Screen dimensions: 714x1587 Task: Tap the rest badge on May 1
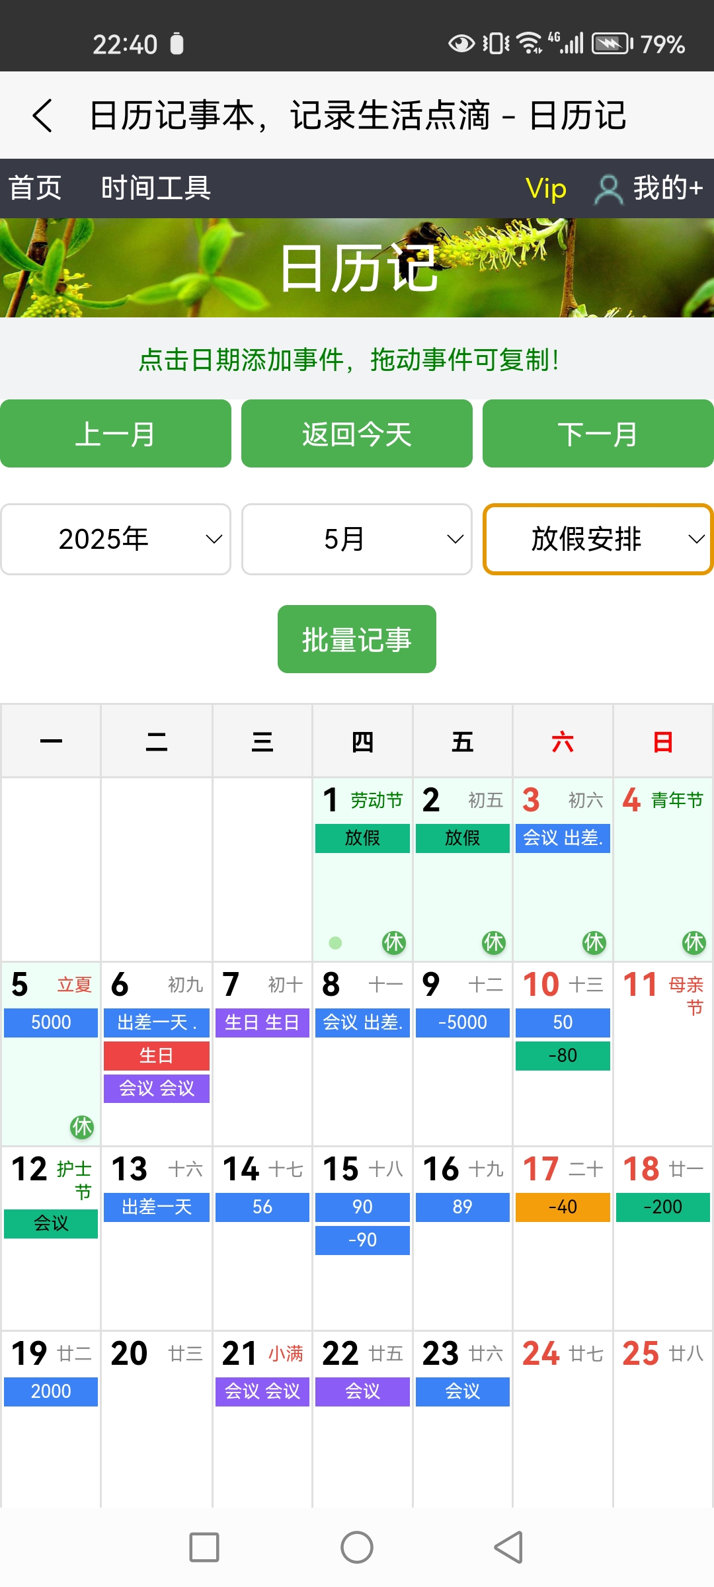pos(393,942)
